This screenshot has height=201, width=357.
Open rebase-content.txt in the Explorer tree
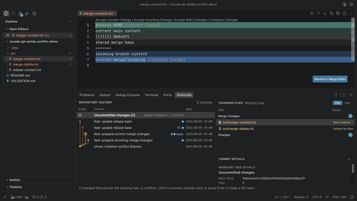click(38, 70)
